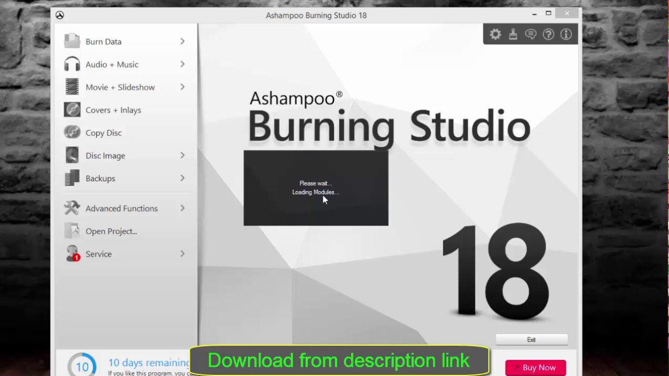
Task: Click the speech bubble feedback icon
Action: pyautogui.click(x=531, y=34)
